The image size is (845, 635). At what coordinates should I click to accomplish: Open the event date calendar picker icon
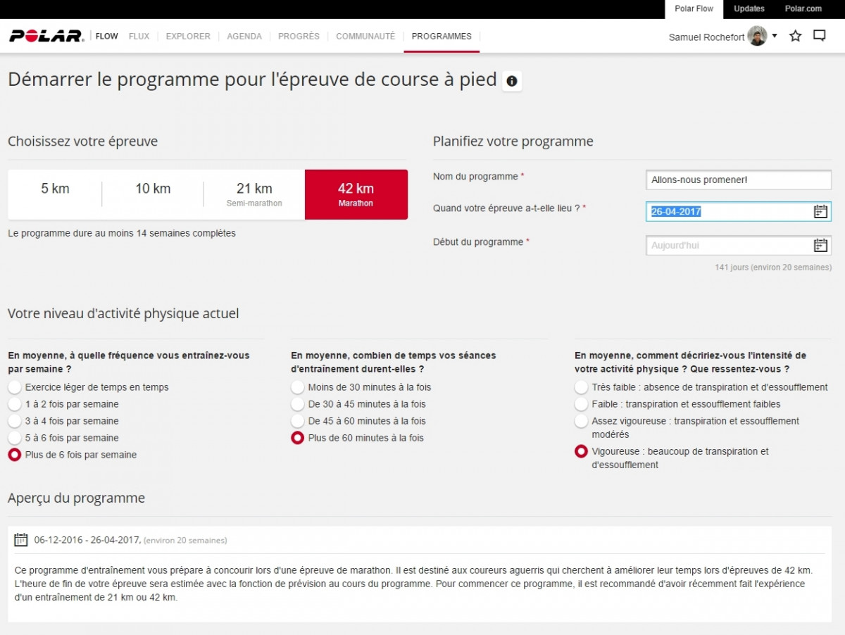820,211
